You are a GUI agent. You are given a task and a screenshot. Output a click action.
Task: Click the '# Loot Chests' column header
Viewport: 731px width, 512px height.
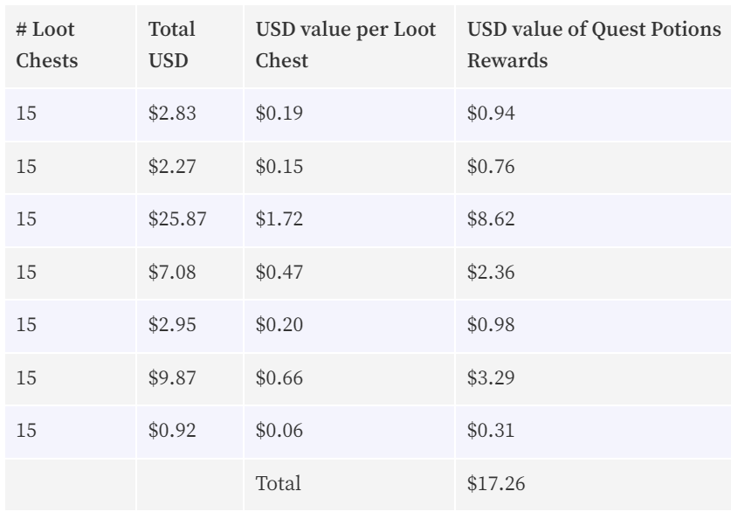point(71,45)
